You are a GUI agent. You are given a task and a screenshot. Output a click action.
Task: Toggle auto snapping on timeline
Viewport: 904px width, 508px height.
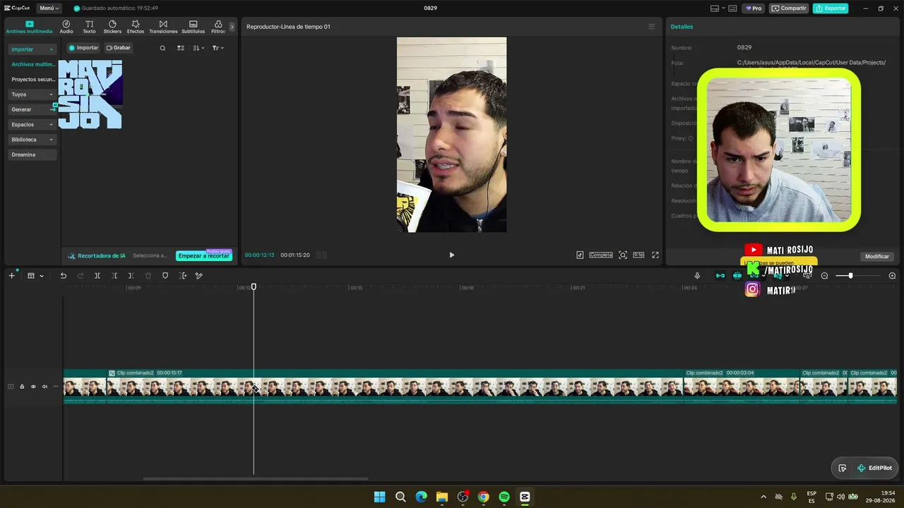(737, 275)
